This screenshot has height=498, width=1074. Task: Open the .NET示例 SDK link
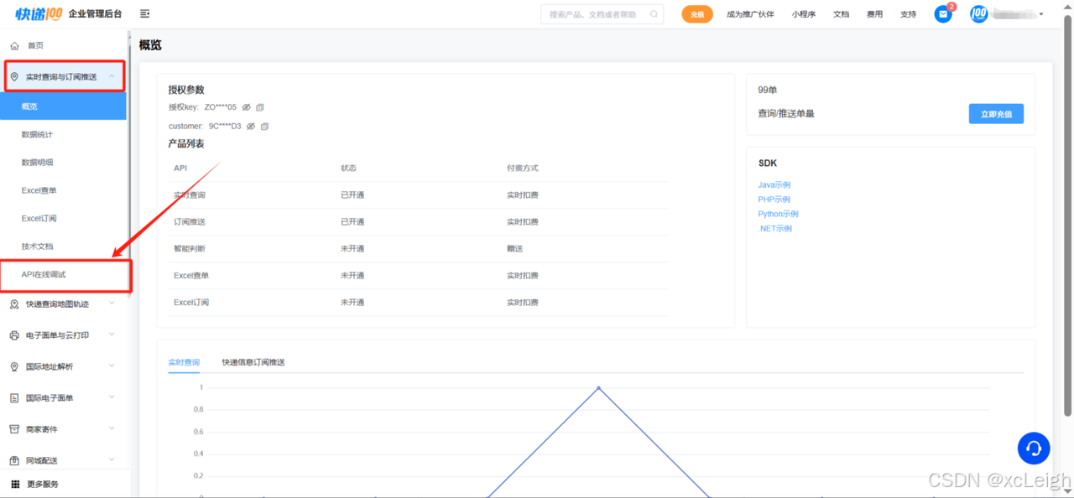click(774, 228)
